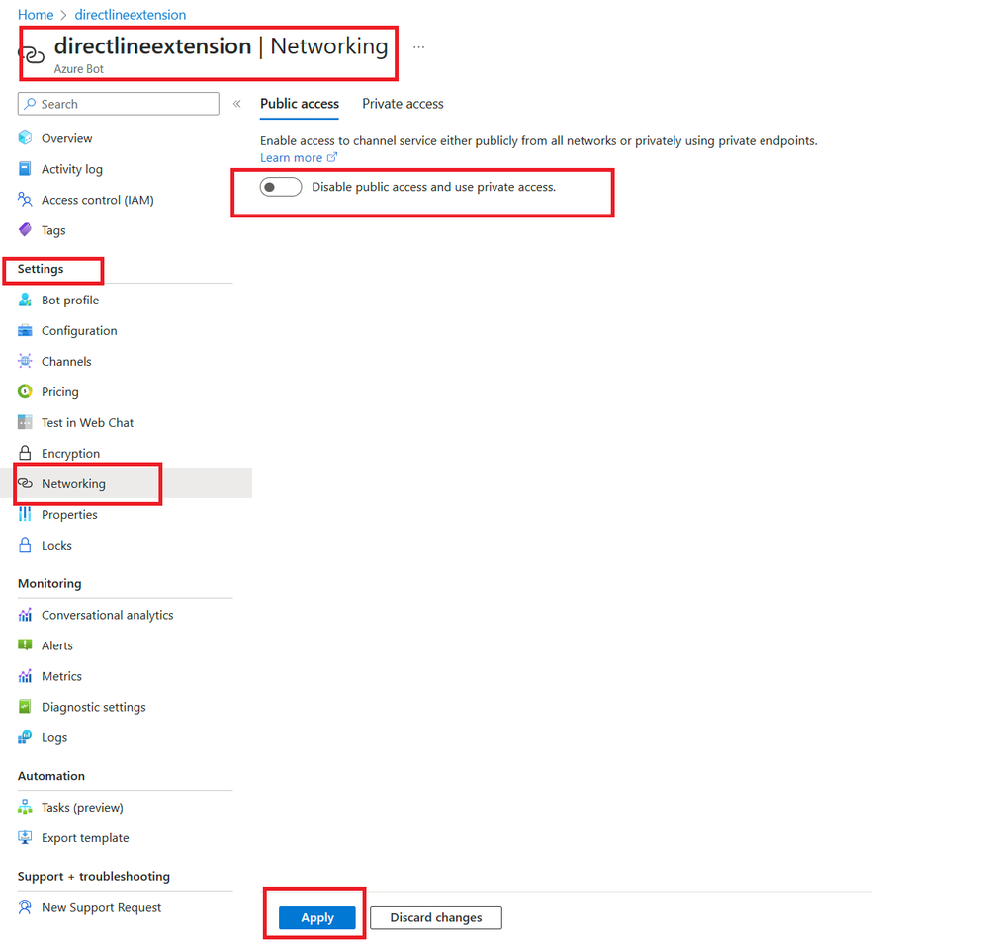Click the green Pricing circle icon
Screen dimensions: 988x945
pyautogui.click(x=25, y=391)
